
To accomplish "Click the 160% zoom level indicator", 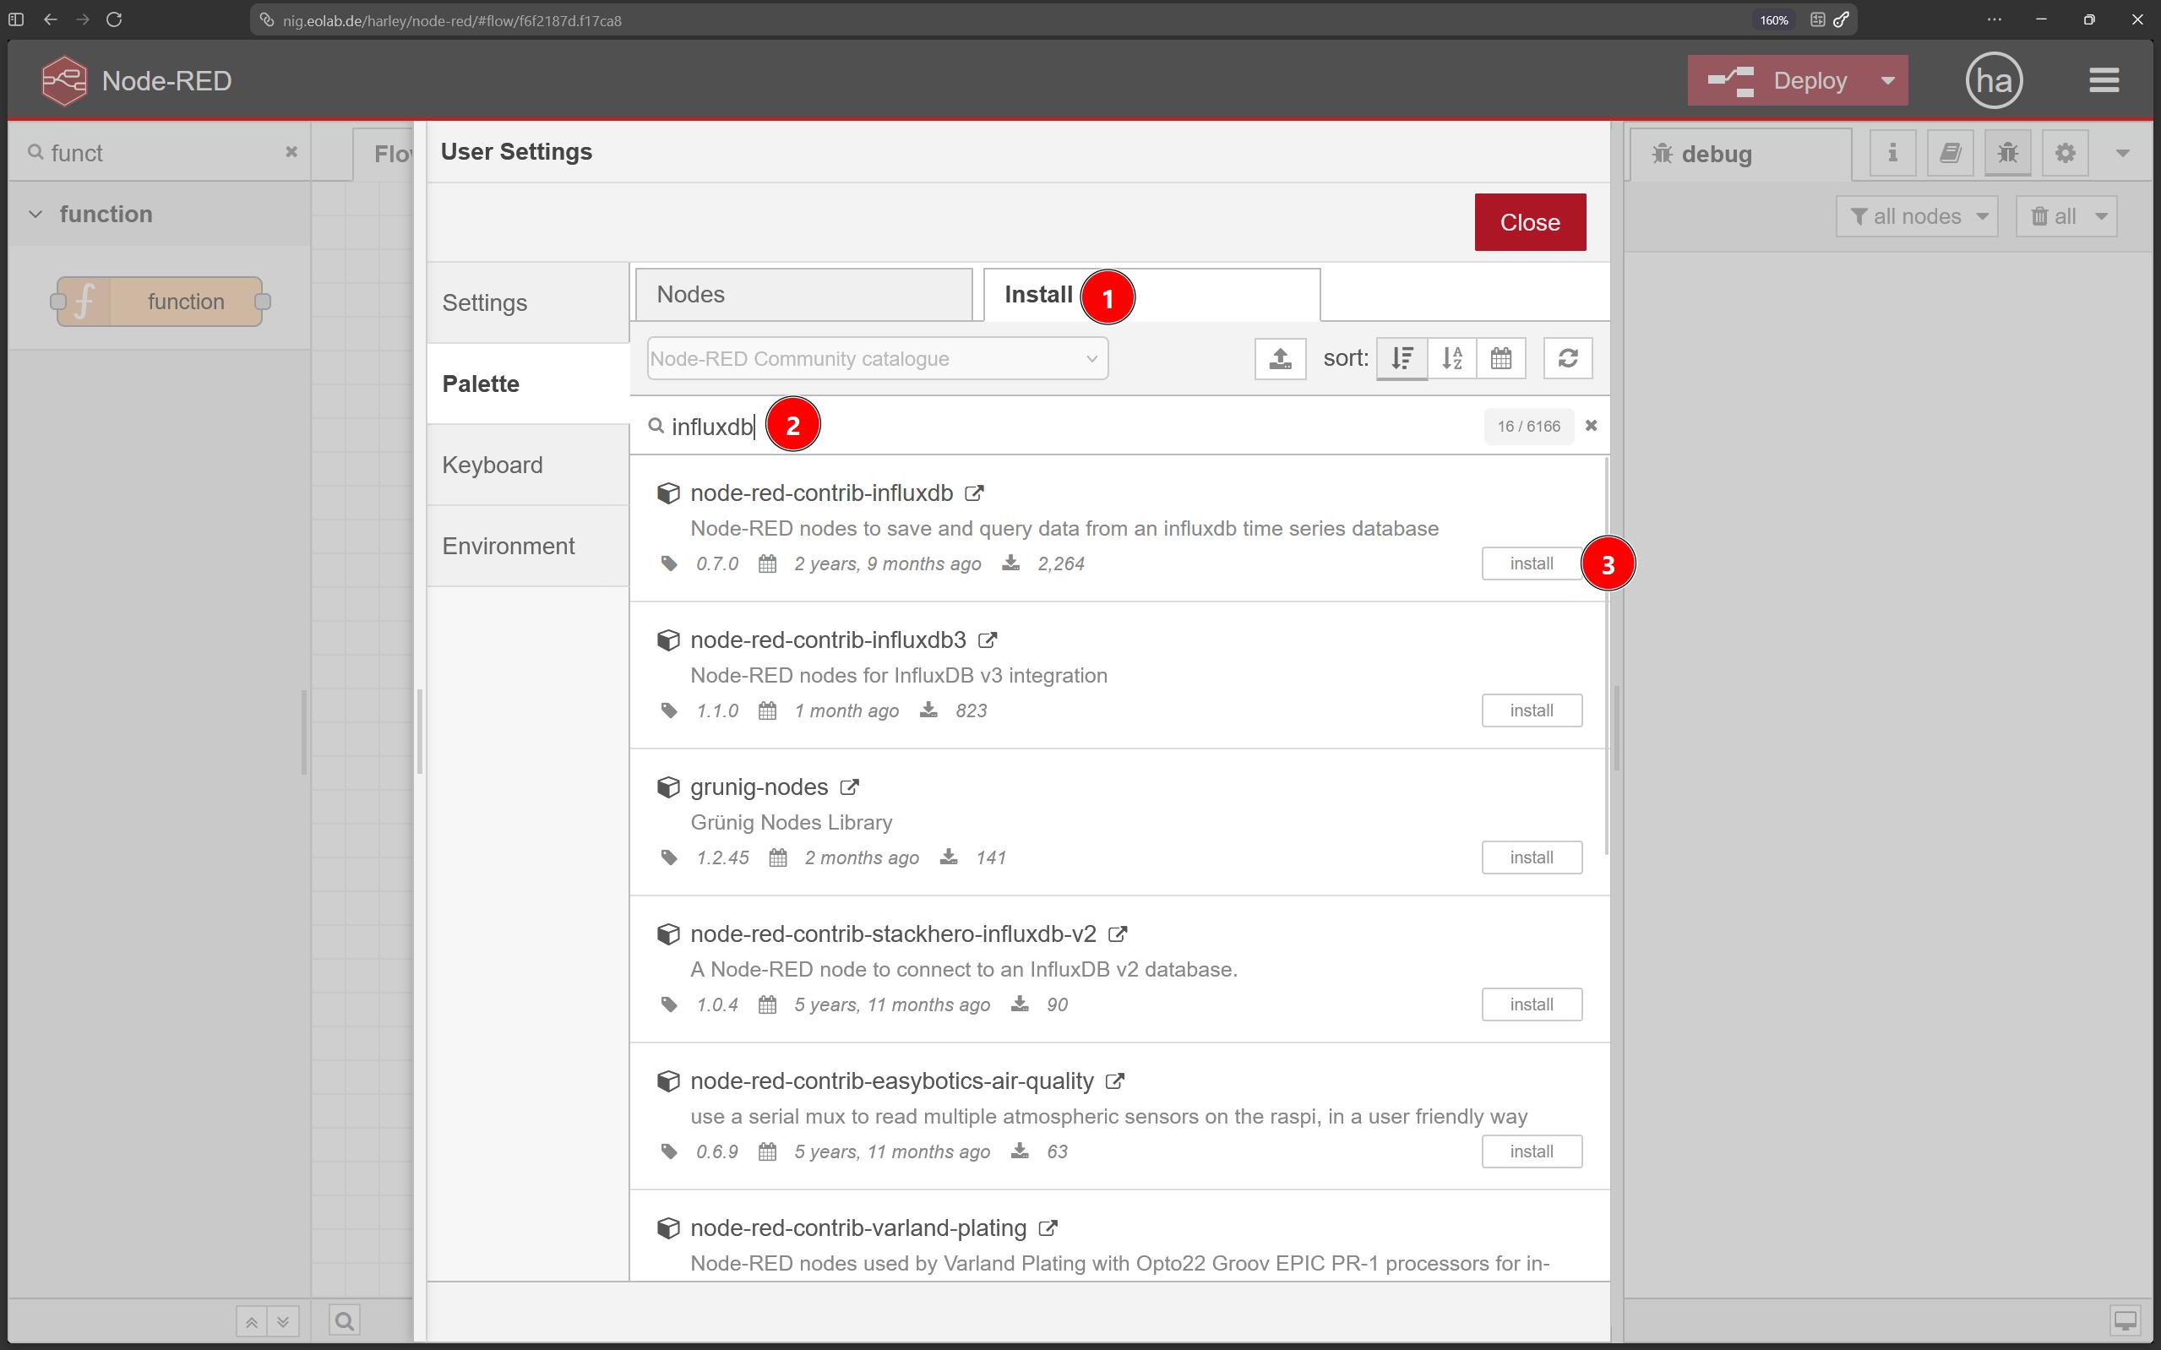I will coord(1773,19).
